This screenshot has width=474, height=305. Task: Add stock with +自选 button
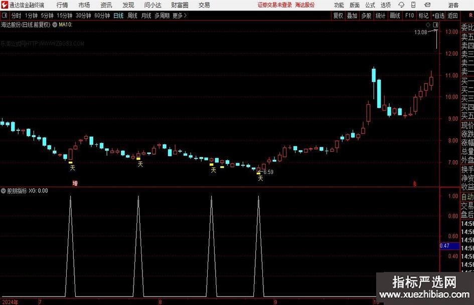point(438,16)
